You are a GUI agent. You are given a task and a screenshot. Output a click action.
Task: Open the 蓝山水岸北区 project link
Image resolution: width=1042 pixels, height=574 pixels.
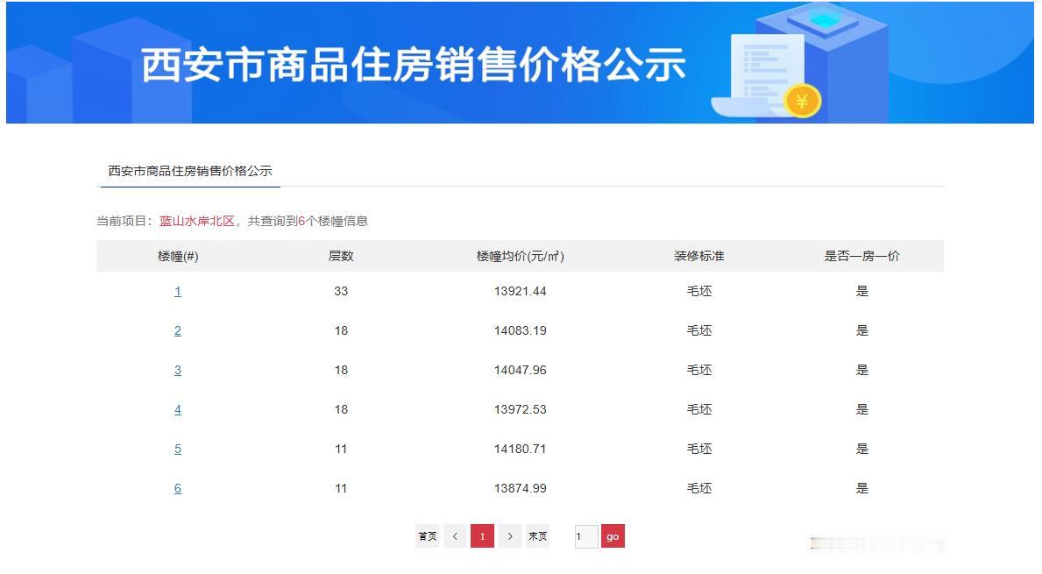point(197,221)
